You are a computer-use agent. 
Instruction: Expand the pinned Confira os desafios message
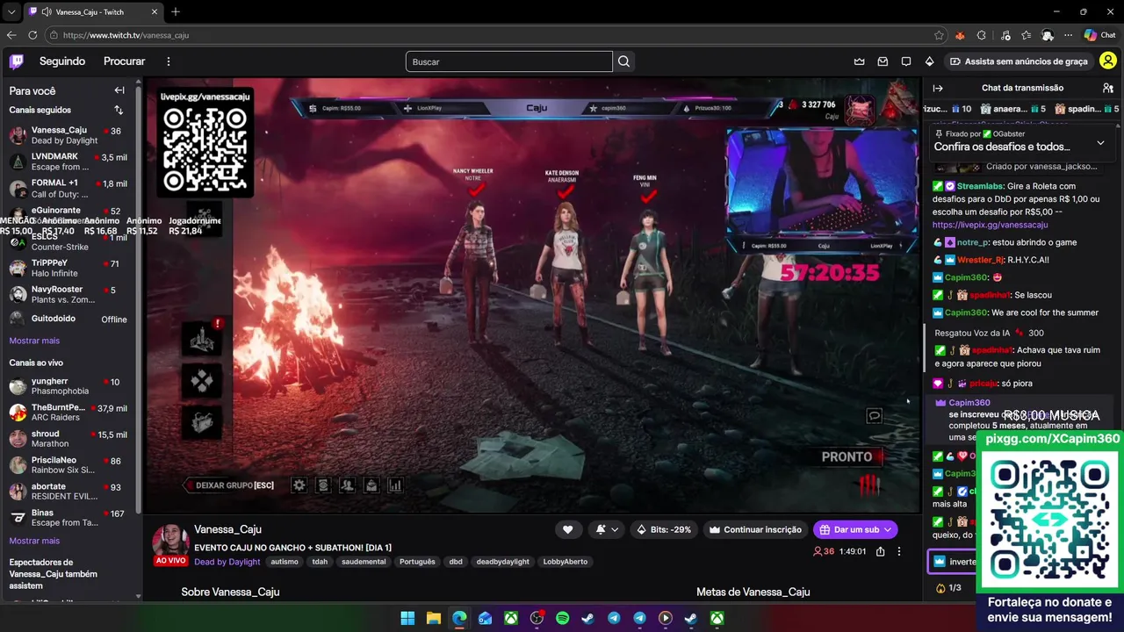pyautogui.click(x=1100, y=142)
